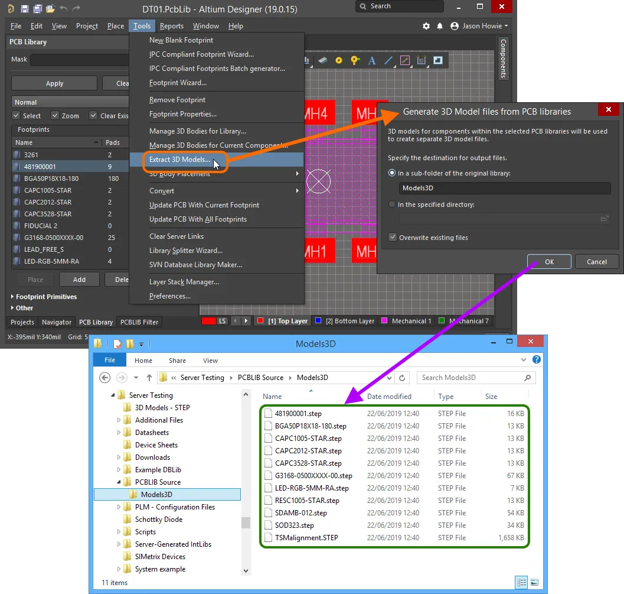Choose 'In the specified directory' radio option
Viewport: 624px width, 594px height.
(392, 205)
